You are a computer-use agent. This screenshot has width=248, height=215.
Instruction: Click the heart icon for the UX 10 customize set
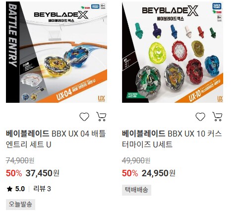200,117
